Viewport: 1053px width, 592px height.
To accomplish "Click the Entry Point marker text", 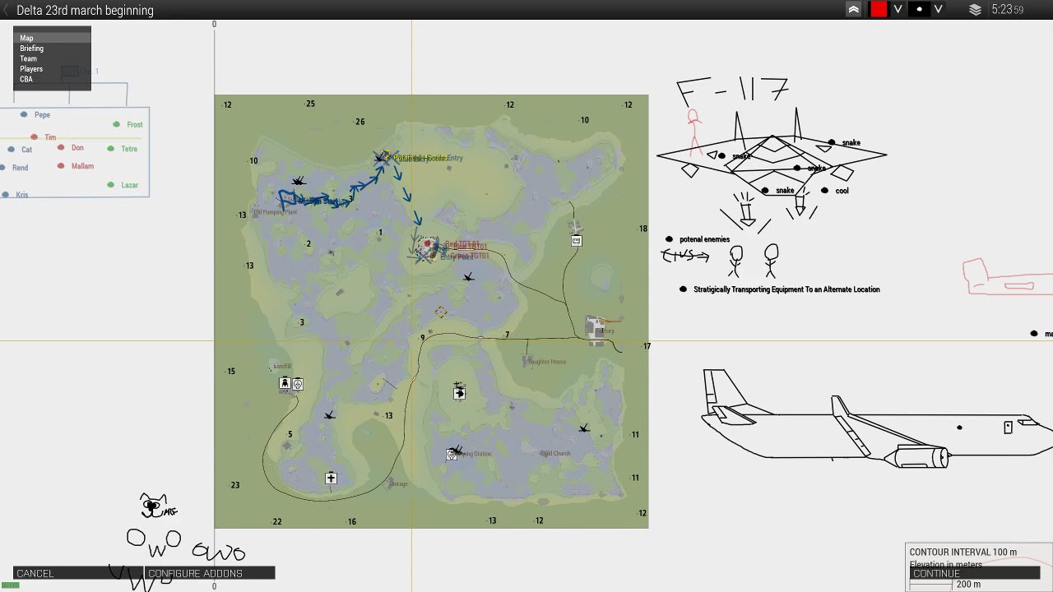I will [x=457, y=257].
